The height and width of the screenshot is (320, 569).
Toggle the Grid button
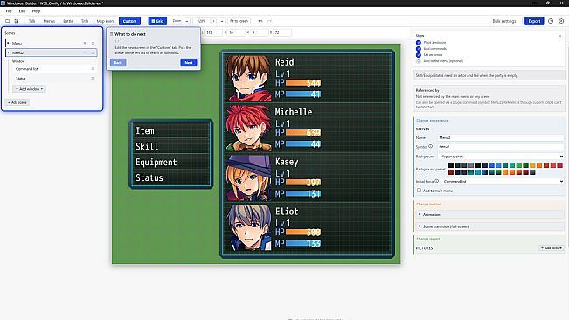point(157,21)
